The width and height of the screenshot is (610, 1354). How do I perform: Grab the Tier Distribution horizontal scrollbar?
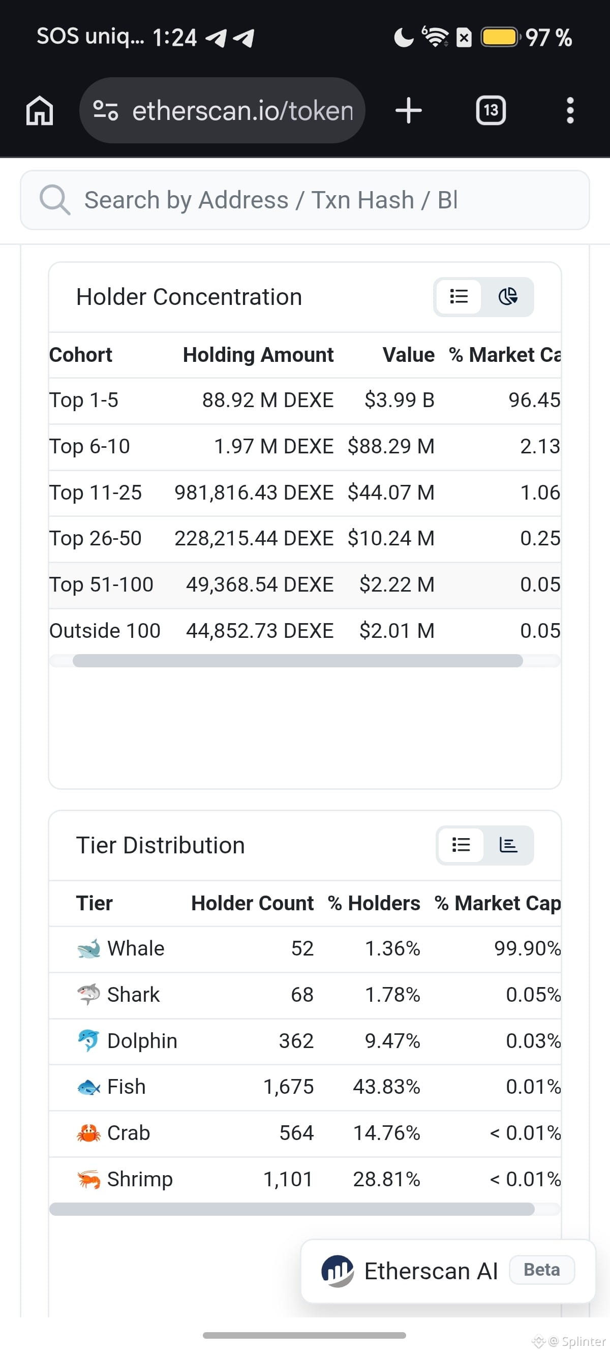click(x=292, y=1209)
